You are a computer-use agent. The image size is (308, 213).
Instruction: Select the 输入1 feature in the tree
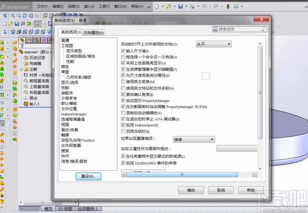[x=34, y=104]
